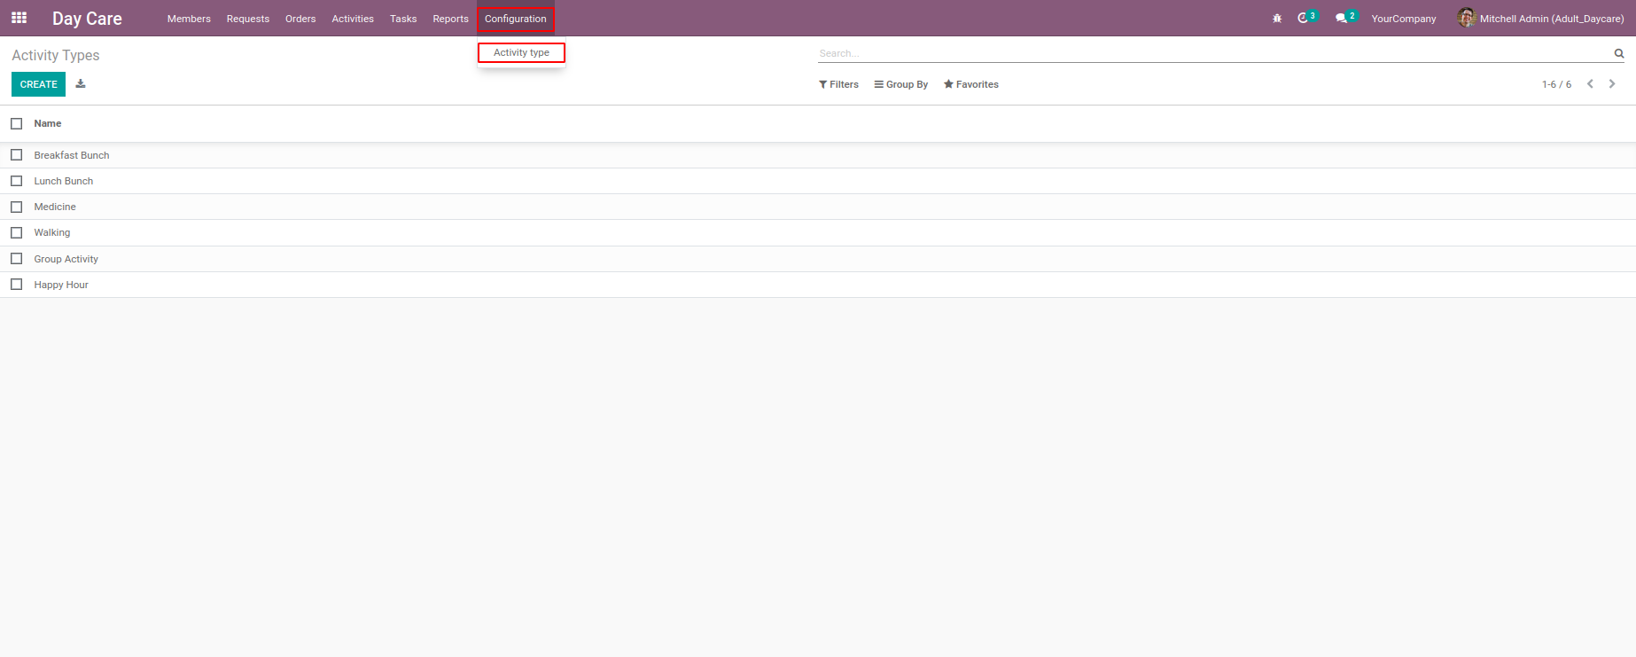Open the Filters dropdown
This screenshot has width=1636, height=657.
838,84
